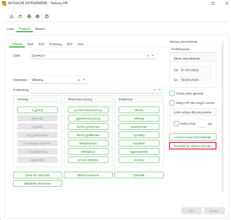Select the Inne sub-tab
Image resolution: width=231 pixels, height=220 pixels.
point(80,44)
